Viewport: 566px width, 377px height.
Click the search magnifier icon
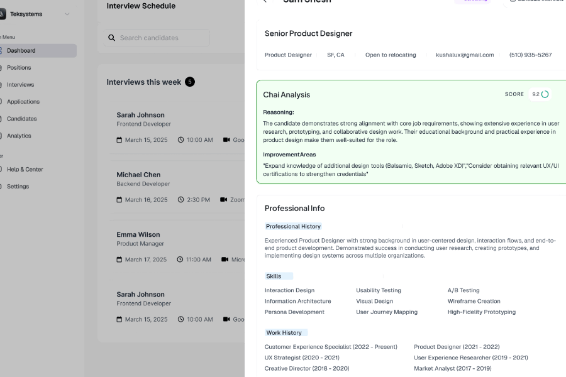112,38
